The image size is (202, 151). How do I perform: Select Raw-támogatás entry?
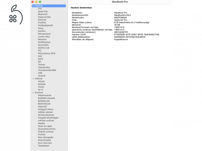(45, 137)
